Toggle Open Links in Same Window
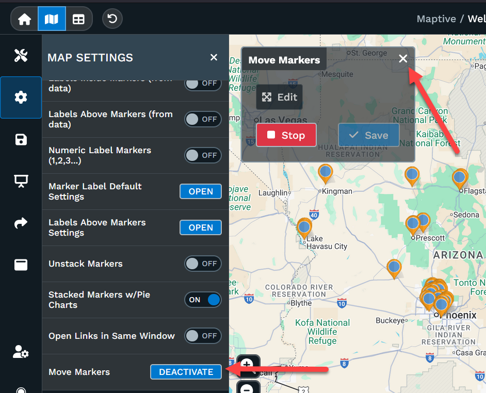 click(203, 336)
